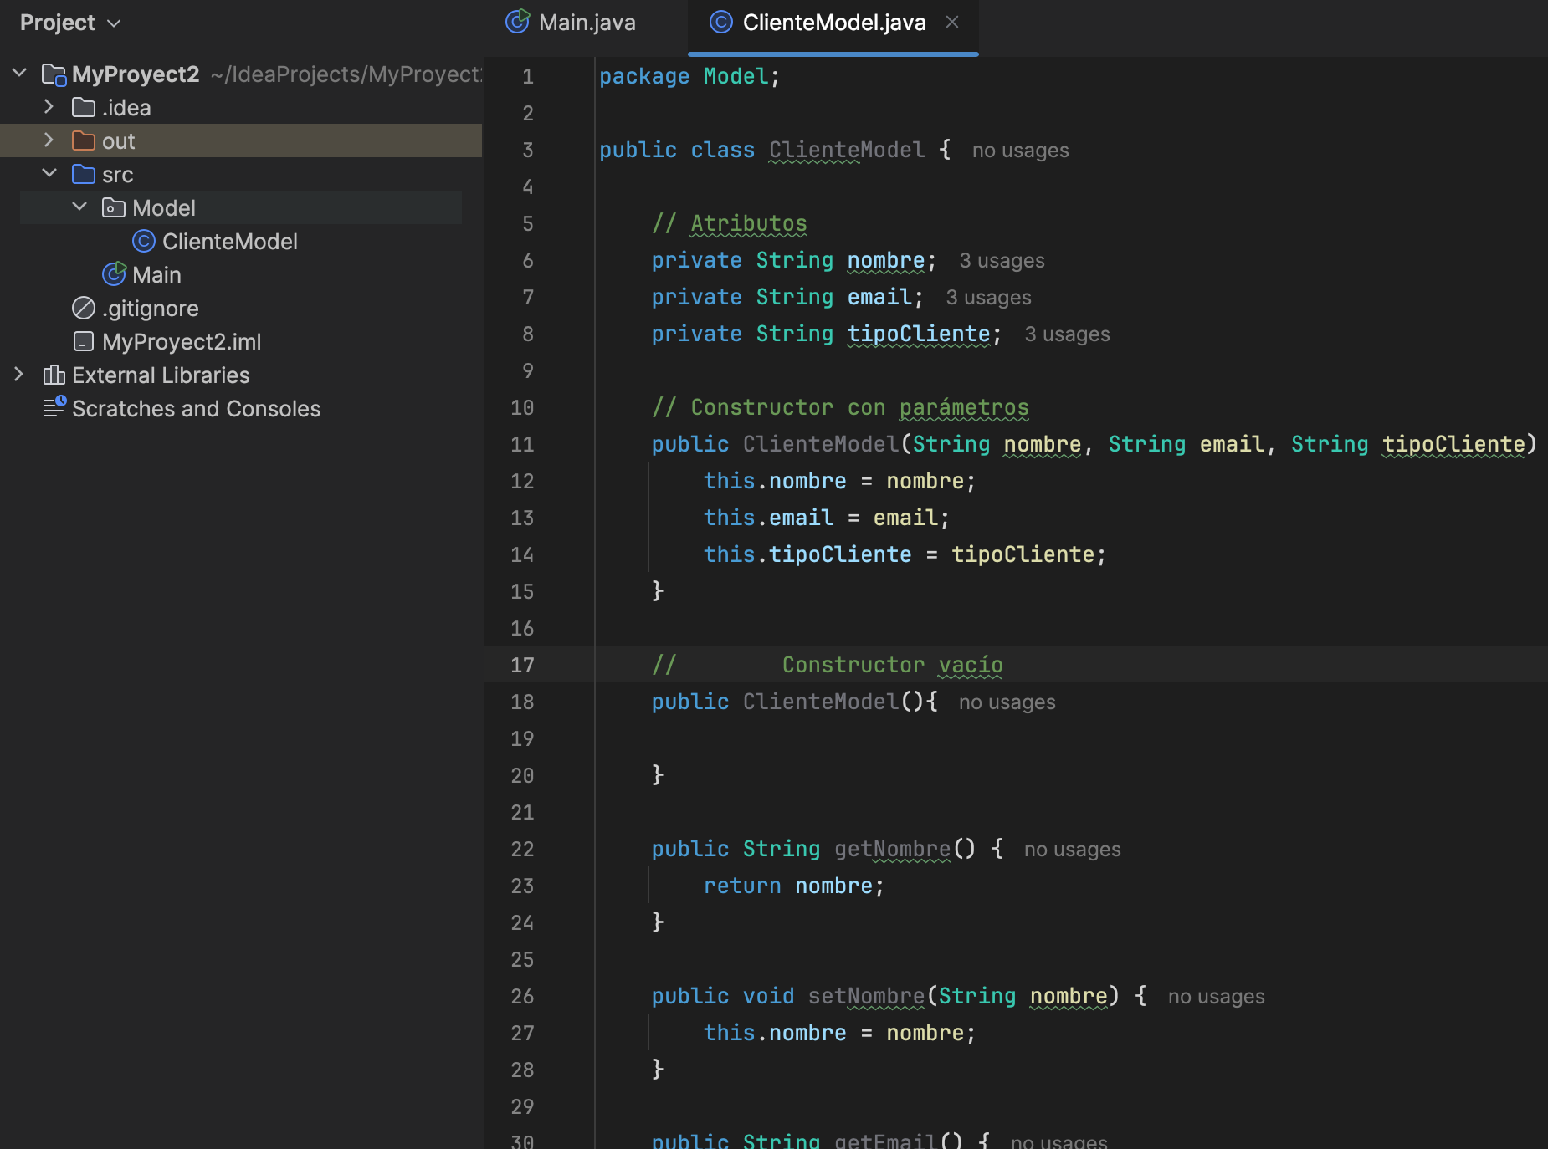Click the Scratches and Consoles icon
This screenshot has width=1548, height=1149.
coord(54,407)
